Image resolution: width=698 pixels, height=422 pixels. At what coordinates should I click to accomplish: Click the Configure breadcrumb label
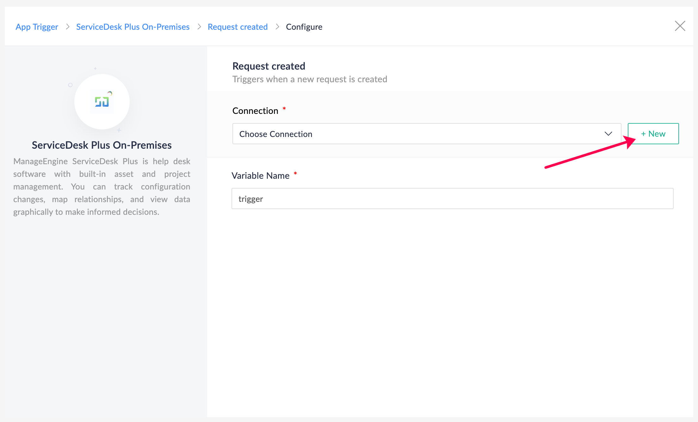[x=304, y=27]
